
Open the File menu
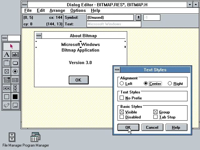tap(28, 10)
